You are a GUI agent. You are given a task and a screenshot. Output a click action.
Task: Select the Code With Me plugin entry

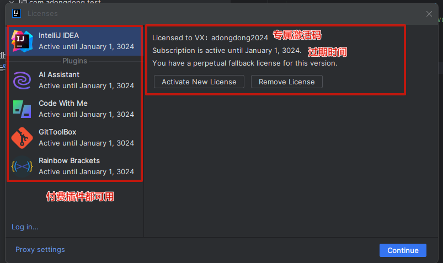tap(75, 109)
